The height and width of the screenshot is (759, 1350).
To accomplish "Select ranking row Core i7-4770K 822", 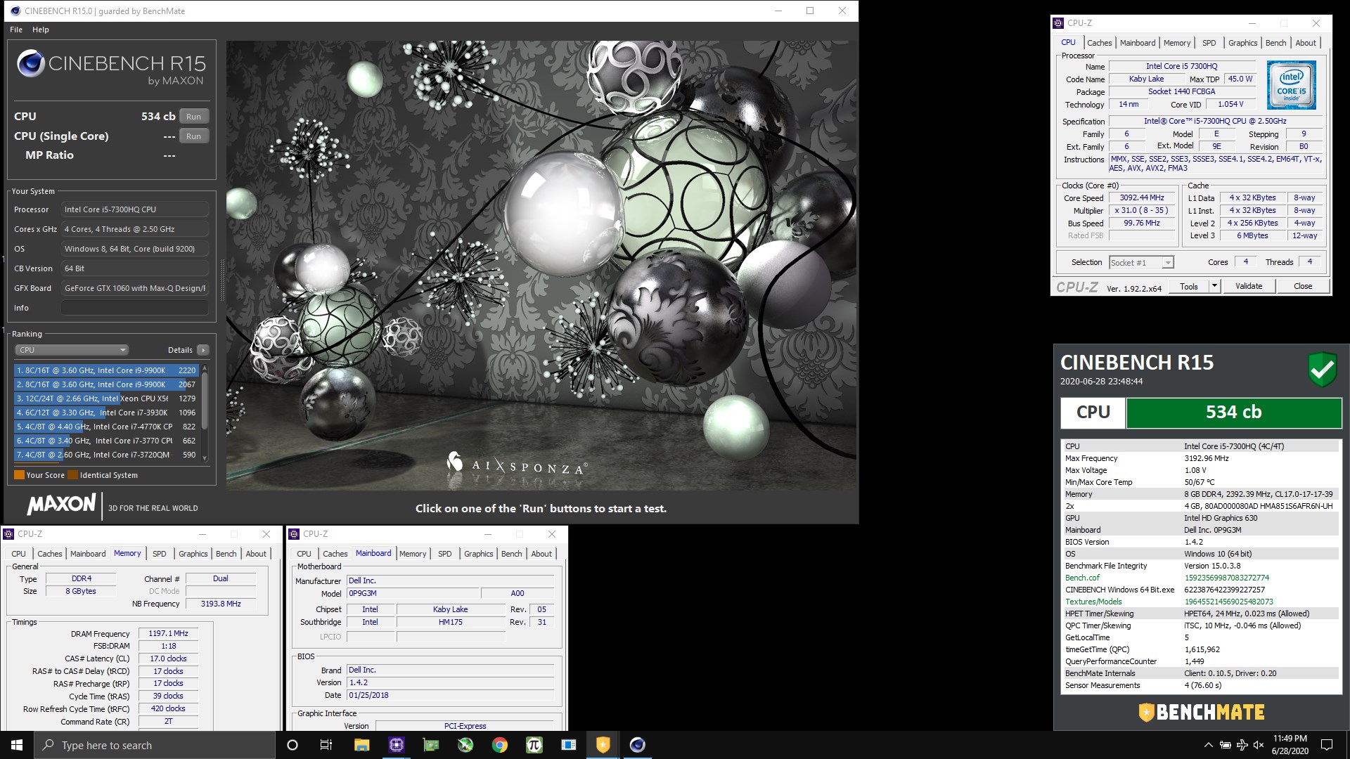I will 106,427.
